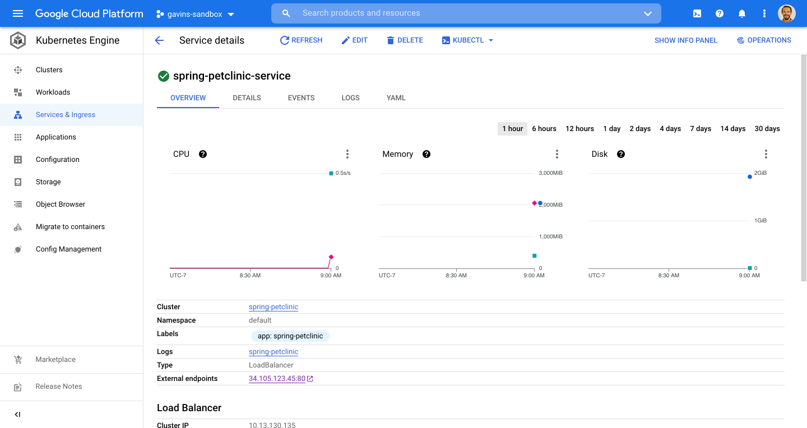Click the search products and resources field
807x428 pixels.
click(x=465, y=13)
